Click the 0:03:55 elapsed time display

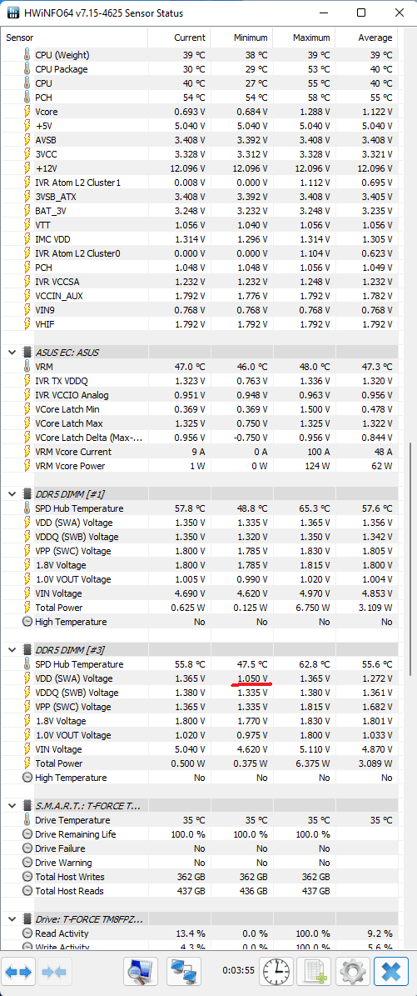pos(239,971)
